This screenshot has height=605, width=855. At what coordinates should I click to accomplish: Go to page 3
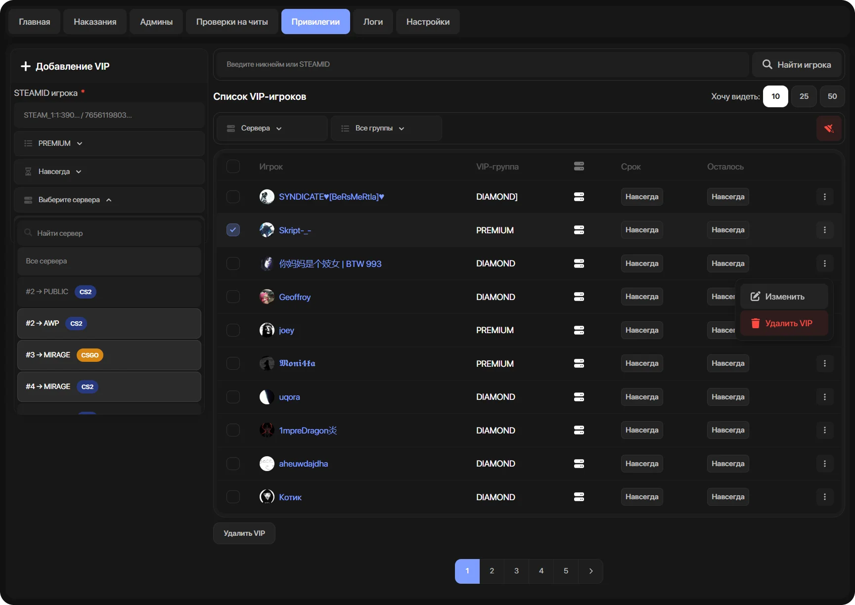(516, 571)
